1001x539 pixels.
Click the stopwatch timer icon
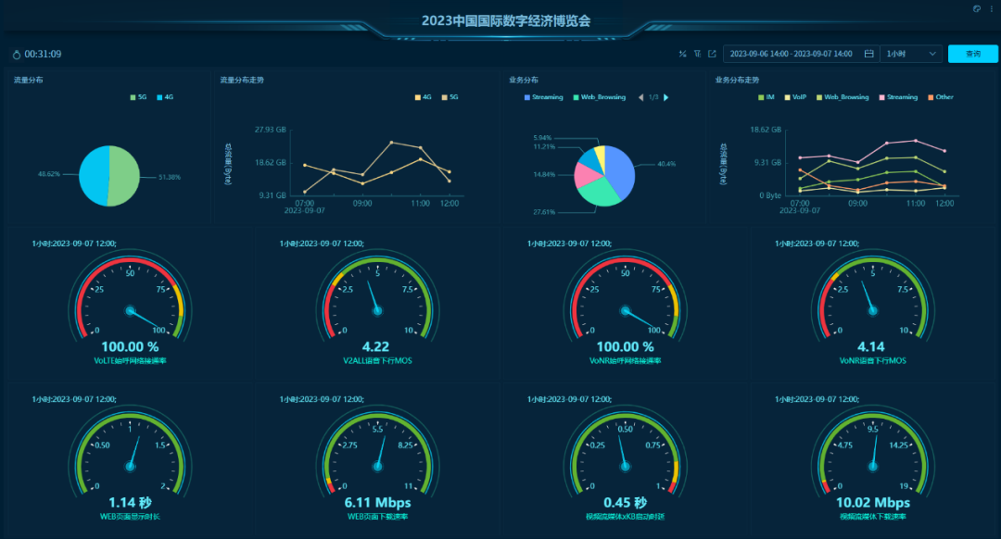tap(17, 55)
